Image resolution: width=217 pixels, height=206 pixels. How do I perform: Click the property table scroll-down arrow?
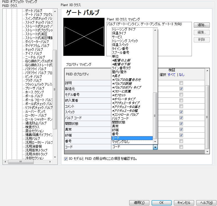click(x=207, y=151)
